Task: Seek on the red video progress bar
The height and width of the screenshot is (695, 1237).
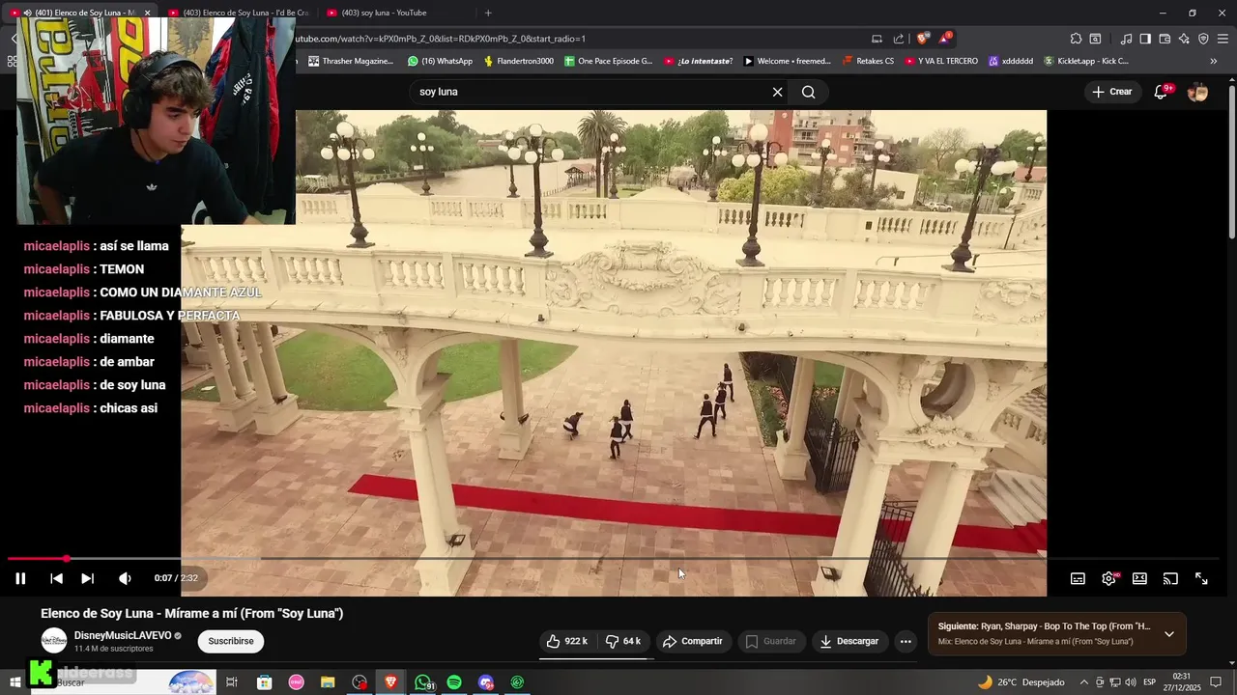Action: tap(614, 558)
